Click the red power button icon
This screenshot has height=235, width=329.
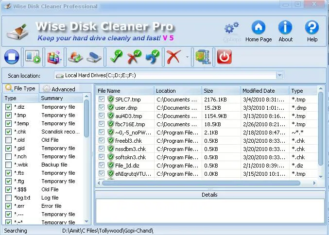click(225, 57)
